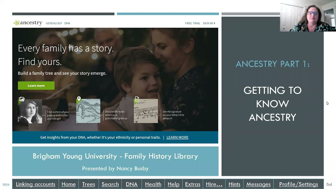Go to the Help section
The height and width of the screenshot is (189, 336).
pos(174,184)
